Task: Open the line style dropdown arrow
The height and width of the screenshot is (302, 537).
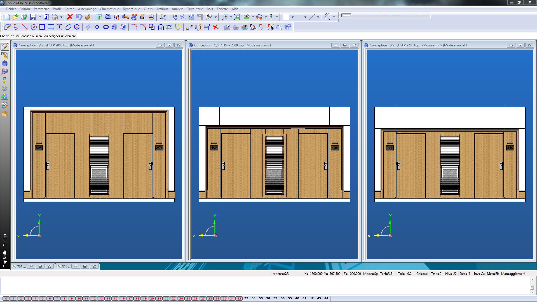Action: point(318,17)
